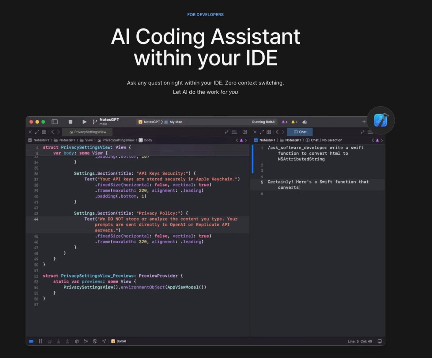The width and height of the screenshot is (432, 358).
Task: Open the yellow warnings indicator showing 7
Action: (294, 122)
